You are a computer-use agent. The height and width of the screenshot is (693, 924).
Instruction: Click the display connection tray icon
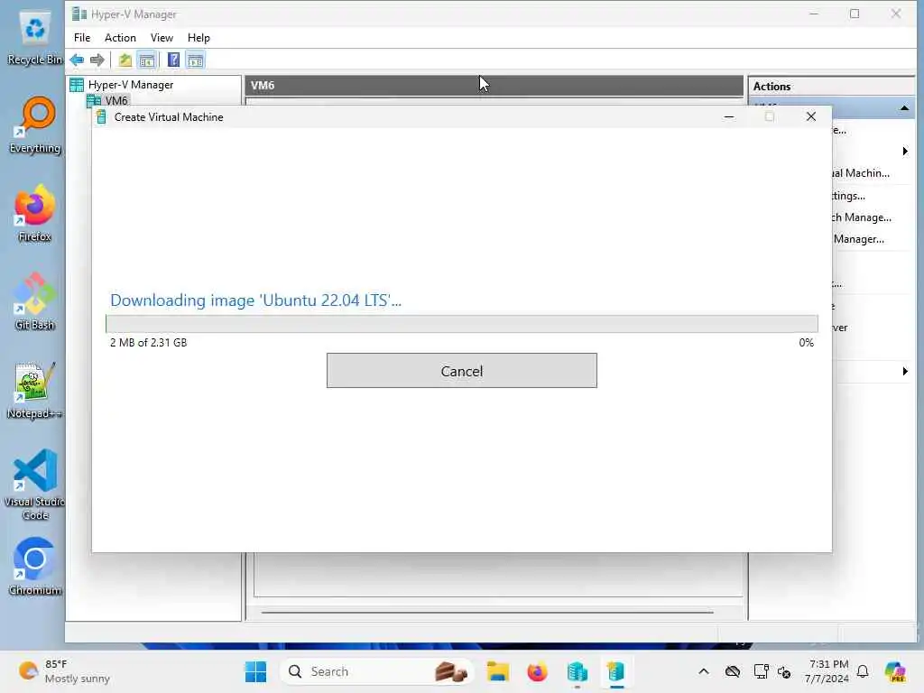click(x=761, y=671)
